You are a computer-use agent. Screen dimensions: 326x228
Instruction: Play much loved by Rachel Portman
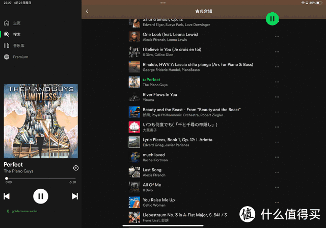pyautogui.click(x=204, y=157)
